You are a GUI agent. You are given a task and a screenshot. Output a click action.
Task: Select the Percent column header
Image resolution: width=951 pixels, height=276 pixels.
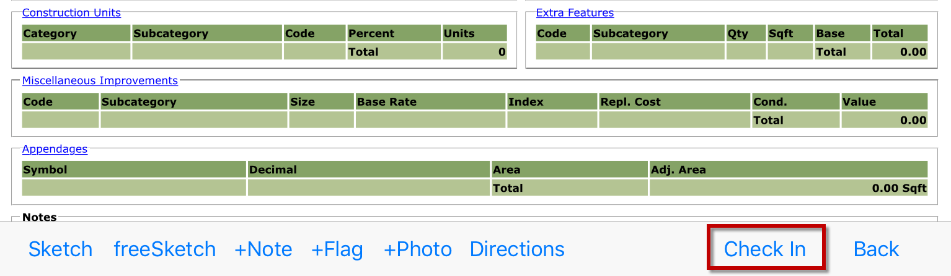click(394, 33)
